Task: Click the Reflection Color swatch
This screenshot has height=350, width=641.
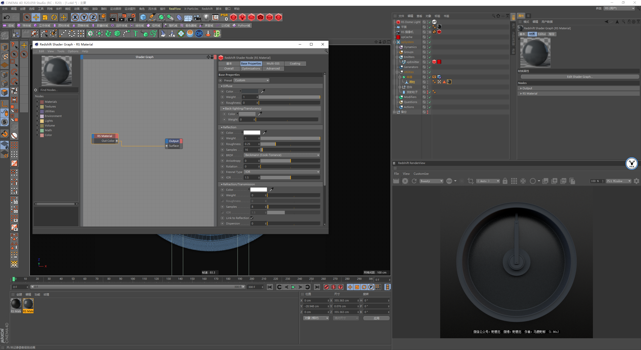Action: 252,133
